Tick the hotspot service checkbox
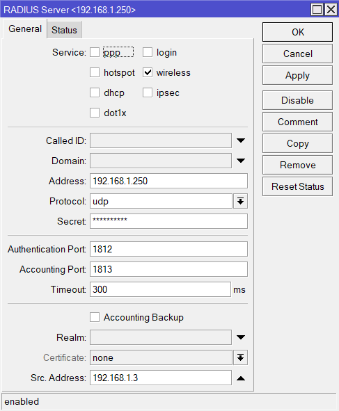This screenshot has width=339, height=411. [x=95, y=72]
